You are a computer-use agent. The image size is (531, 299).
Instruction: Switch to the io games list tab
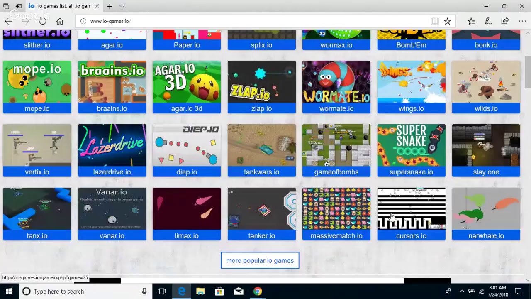64,6
